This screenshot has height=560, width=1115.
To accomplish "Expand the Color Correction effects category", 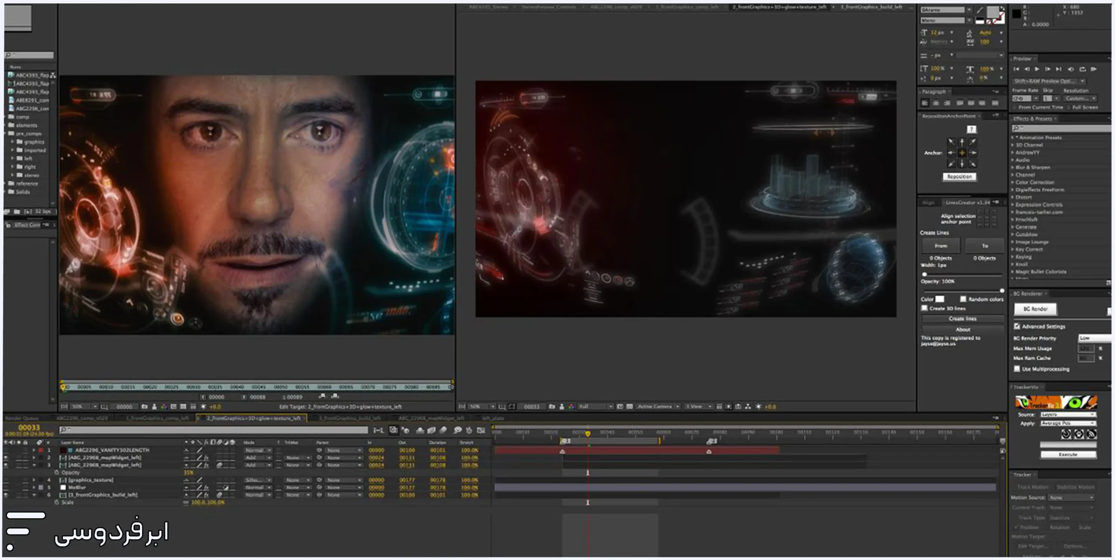I will [1013, 182].
